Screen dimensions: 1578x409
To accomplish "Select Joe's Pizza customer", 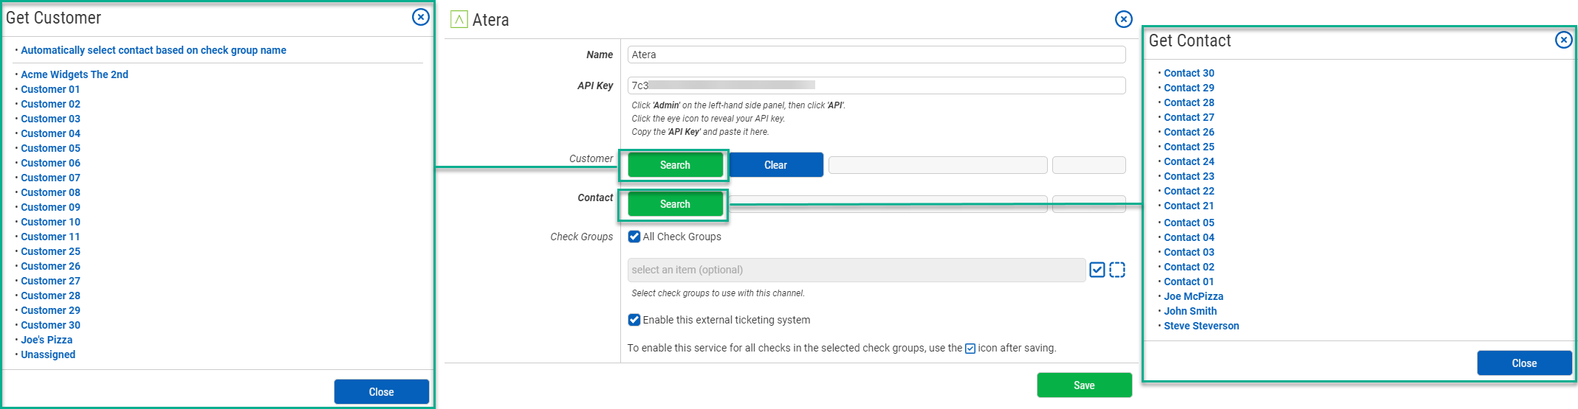I will point(47,340).
